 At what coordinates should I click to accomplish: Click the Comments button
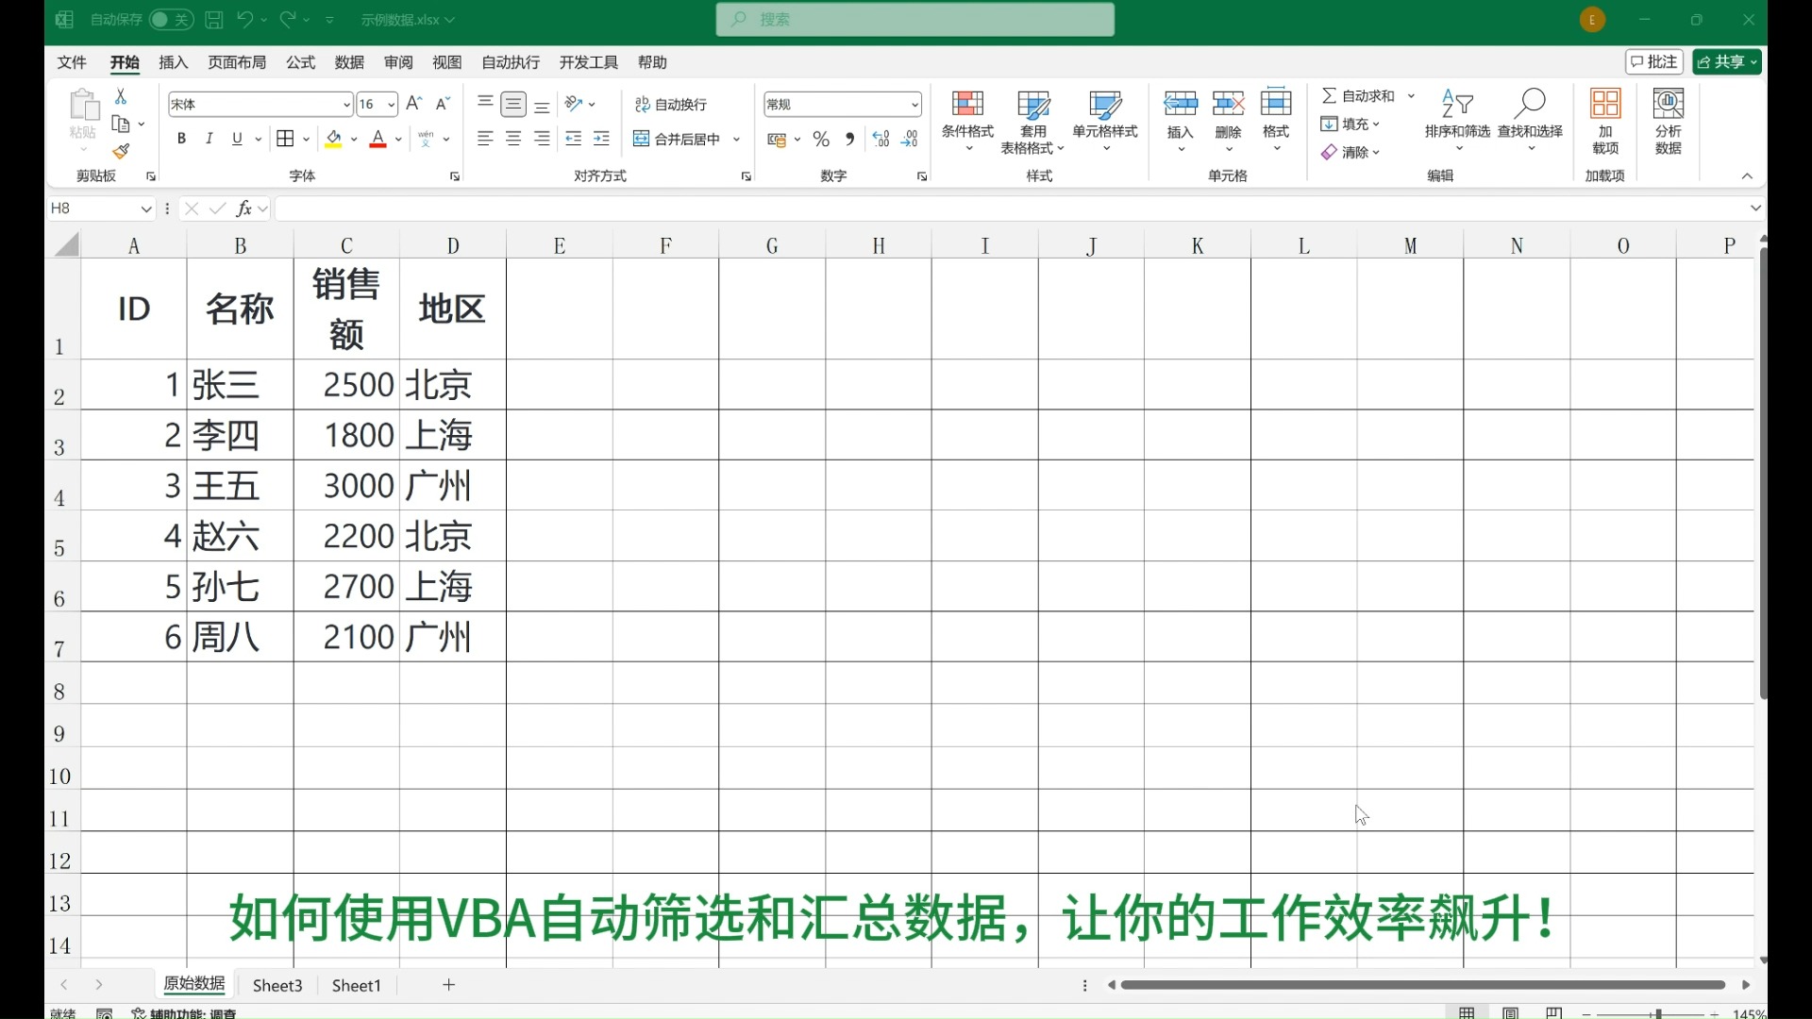click(1654, 62)
